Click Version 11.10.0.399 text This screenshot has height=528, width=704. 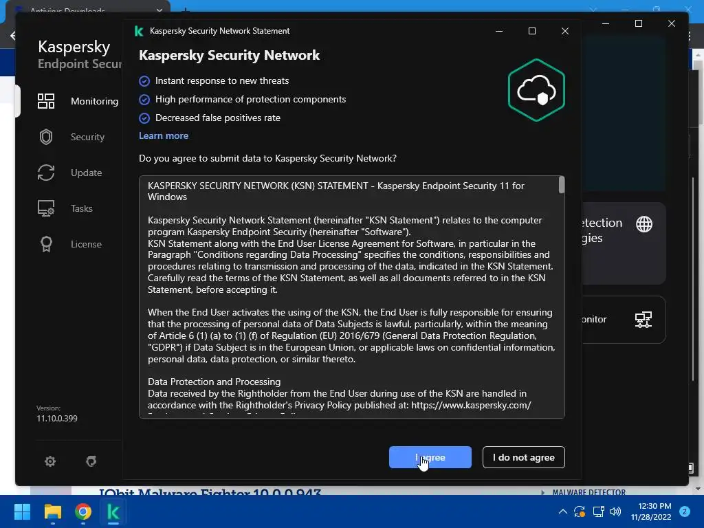click(x=57, y=413)
